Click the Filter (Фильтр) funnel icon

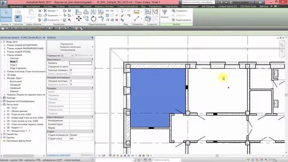coord(164,14)
